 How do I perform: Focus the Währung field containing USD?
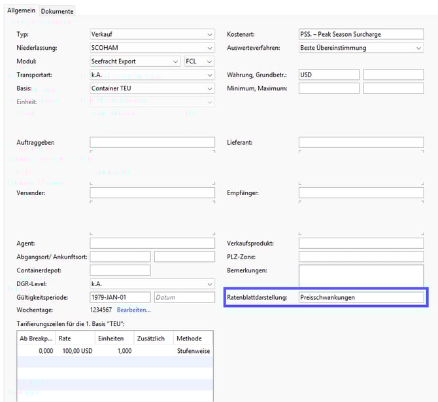(329, 75)
